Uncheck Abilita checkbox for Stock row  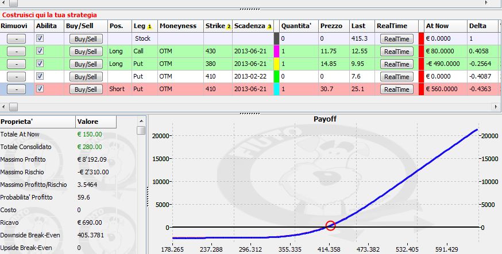(40, 38)
